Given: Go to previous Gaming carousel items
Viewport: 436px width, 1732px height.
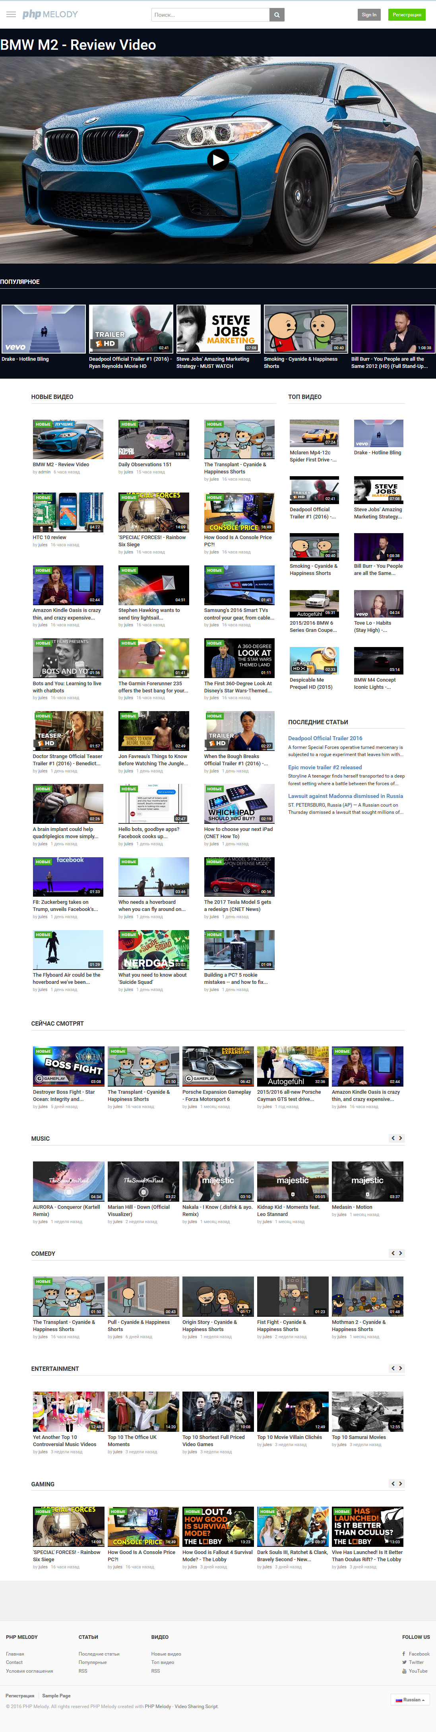Looking at the screenshot, I should click(394, 1483).
